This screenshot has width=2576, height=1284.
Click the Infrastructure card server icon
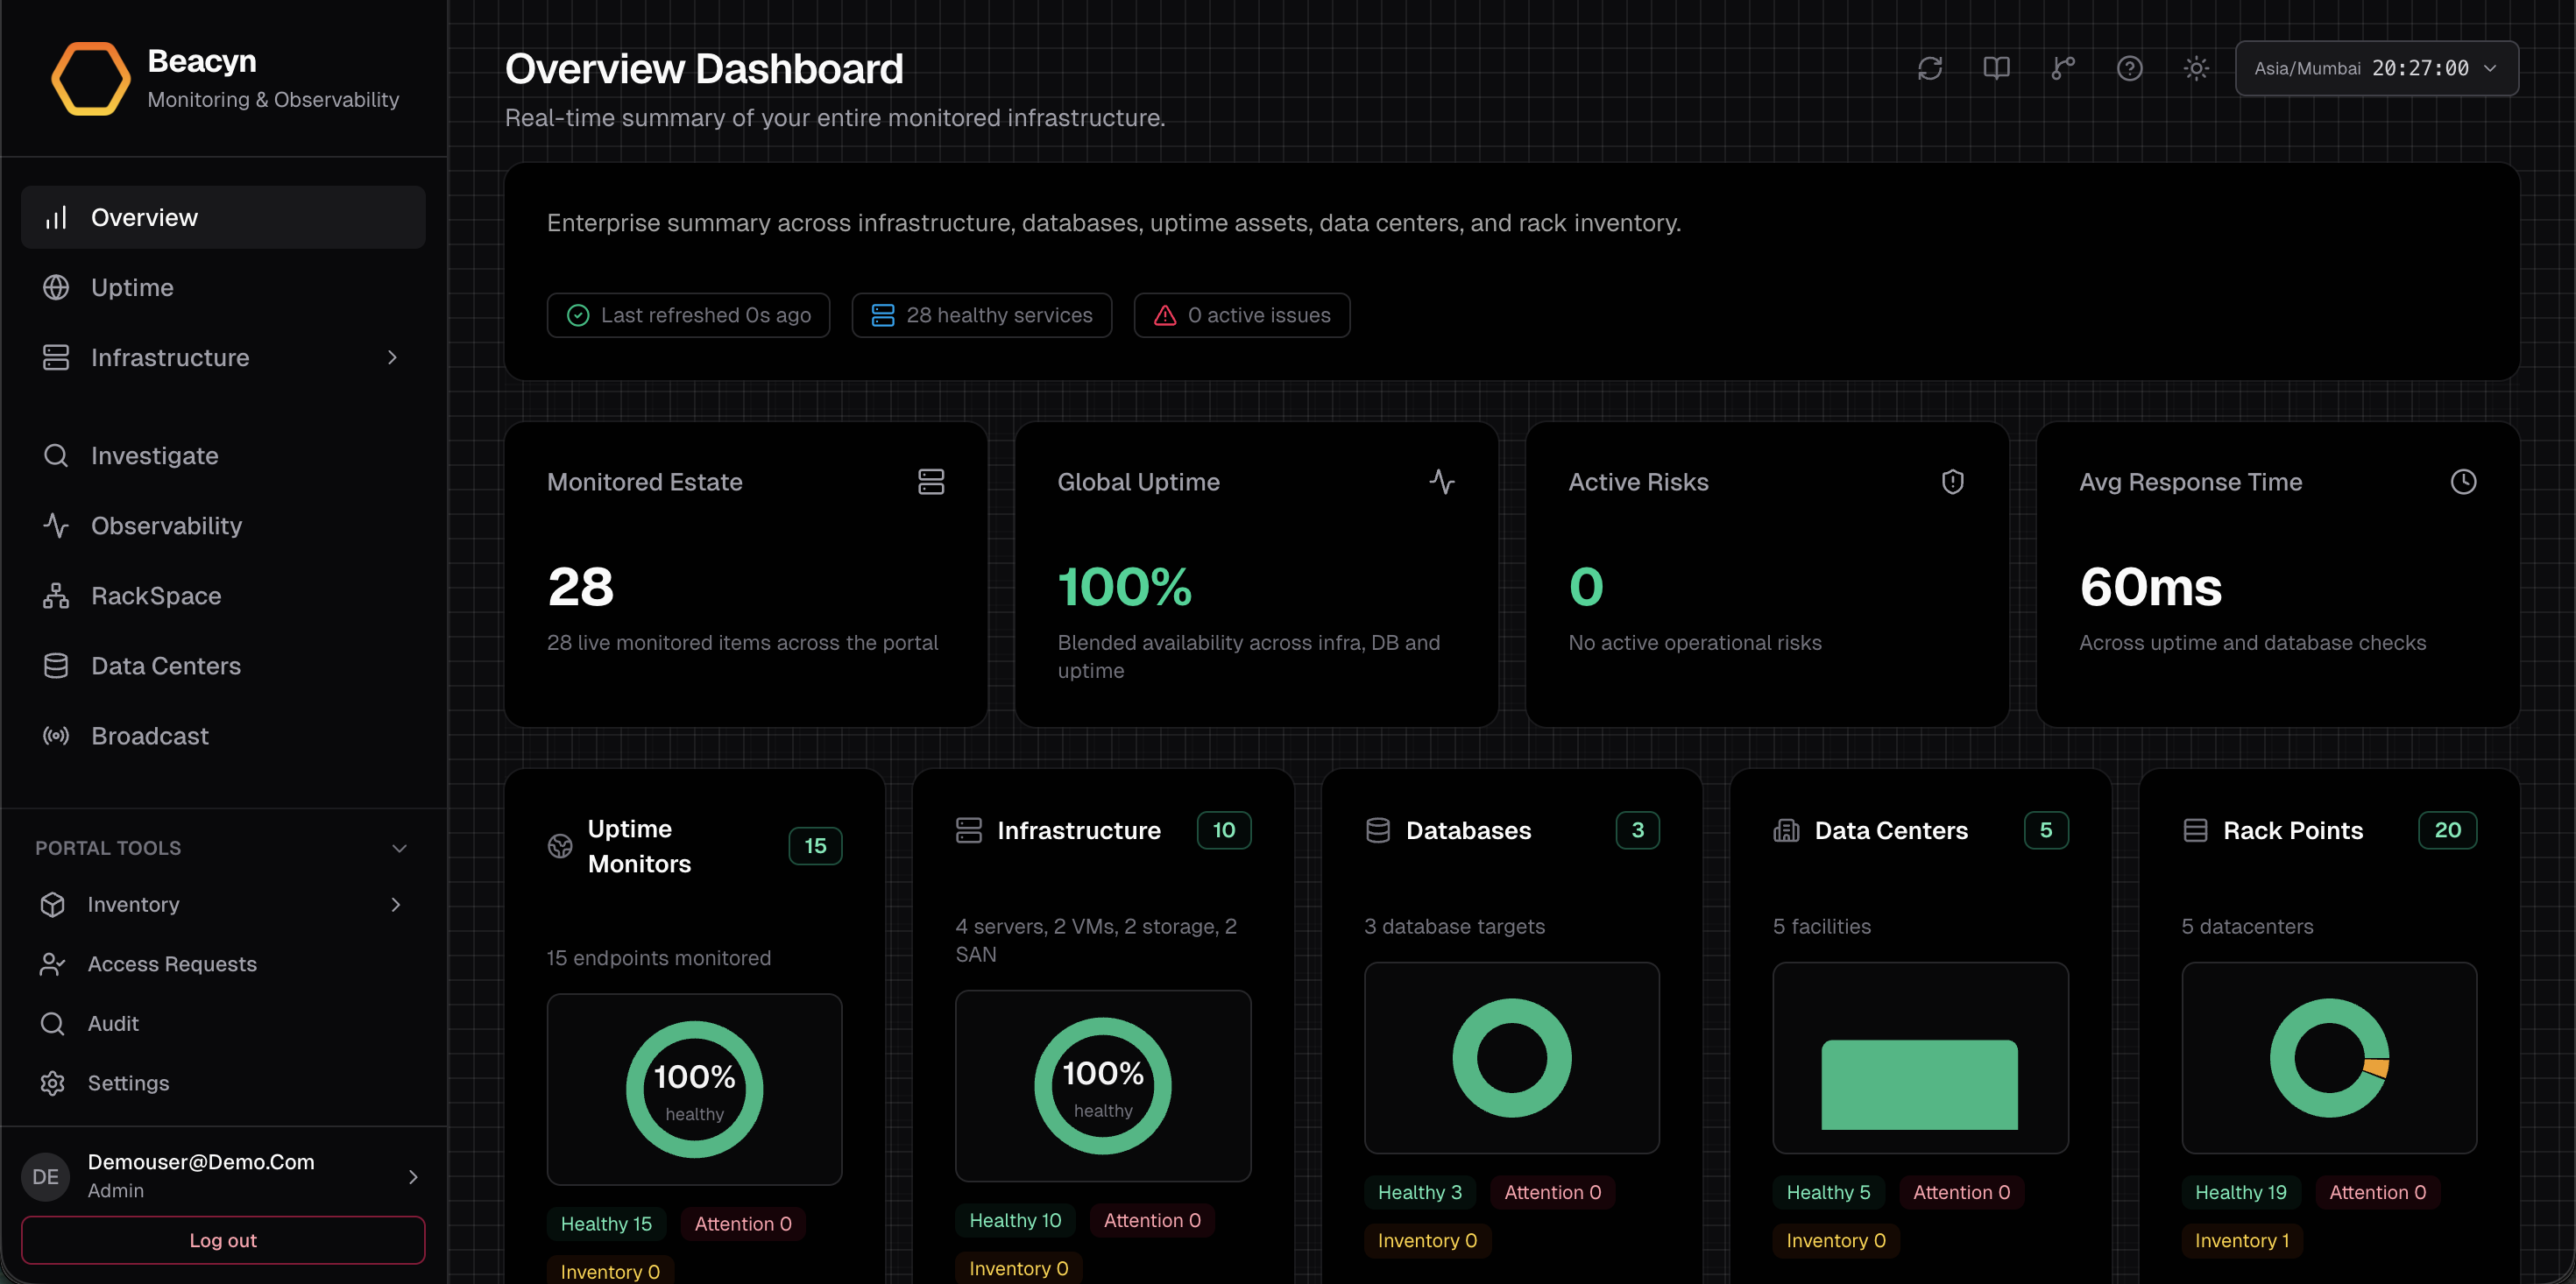[969, 830]
